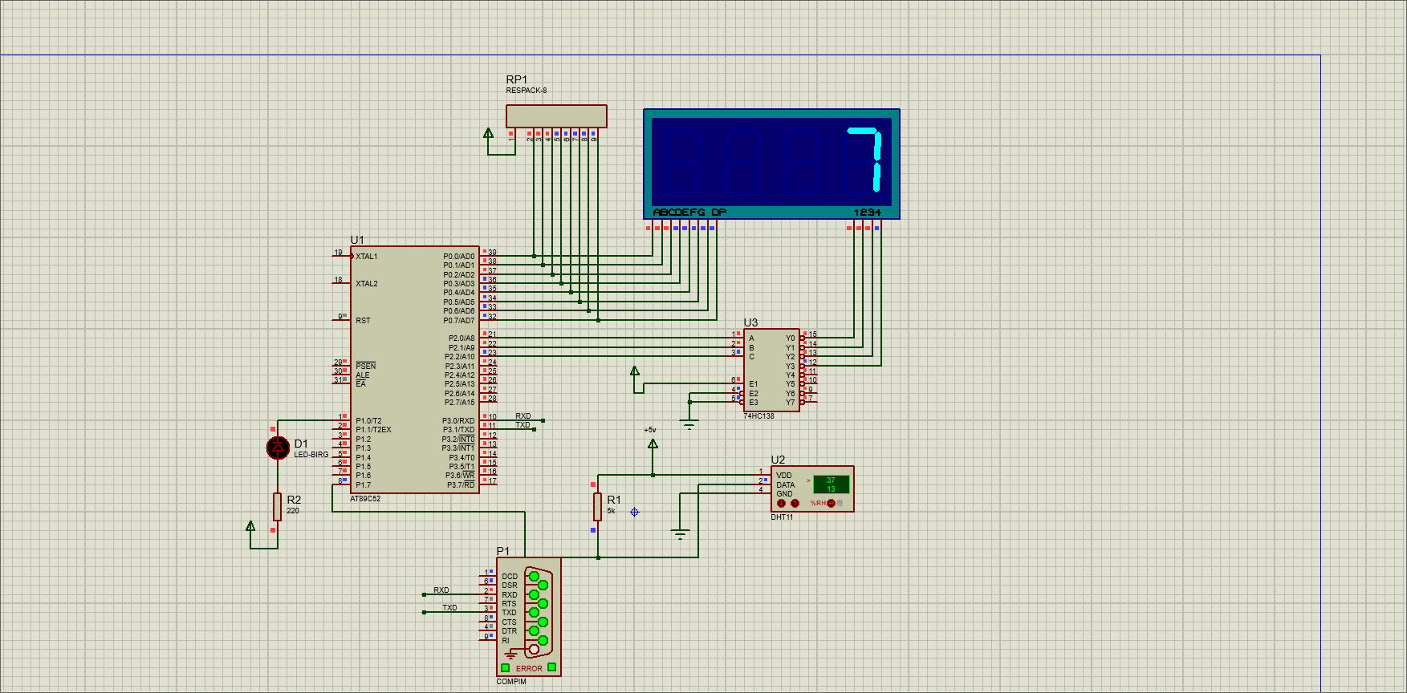This screenshot has height=693, width=1407.
Task: Select the RP1 RESPACK-8 resistor pack body
Action: [556, 116]
